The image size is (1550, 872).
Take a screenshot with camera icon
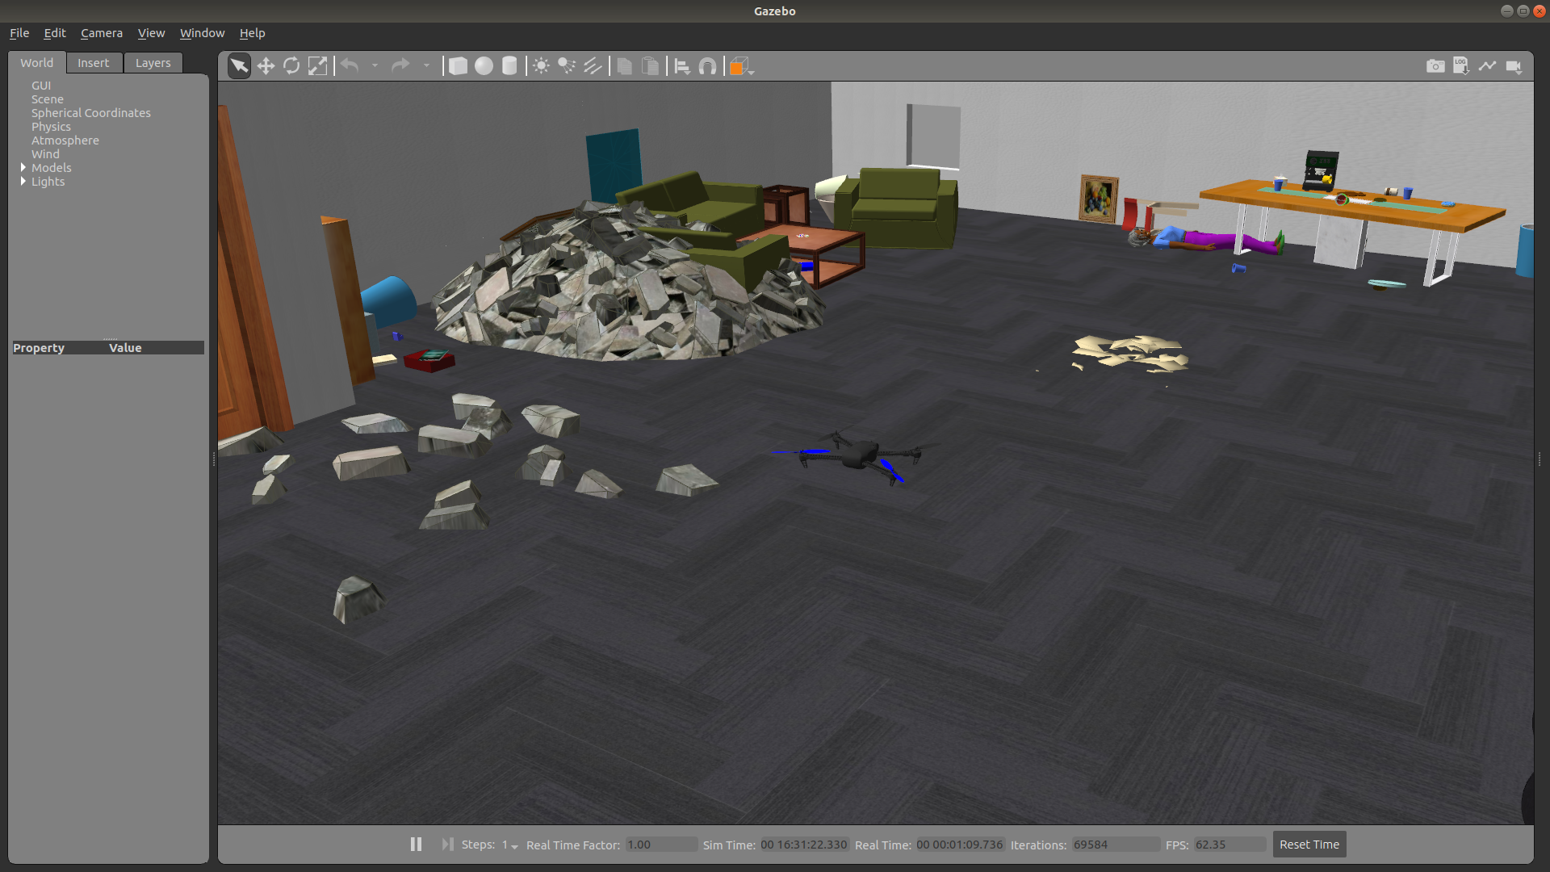click(x=1435, y=66)
